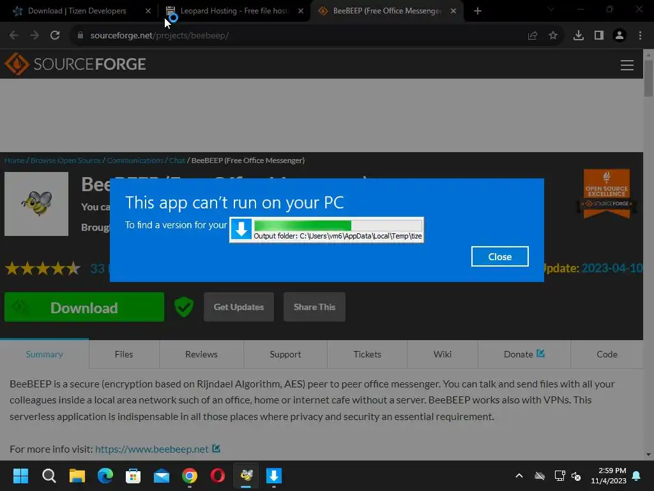Open Communications breadcrumb link

click(x=135, y=160)
